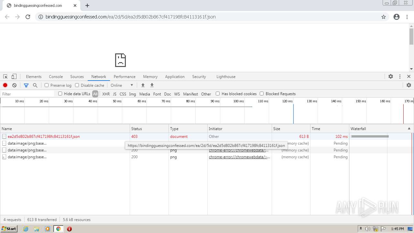Stop recording the network log
The height and width of the screenshot is (233, 414).
click(x=5, y=85)
